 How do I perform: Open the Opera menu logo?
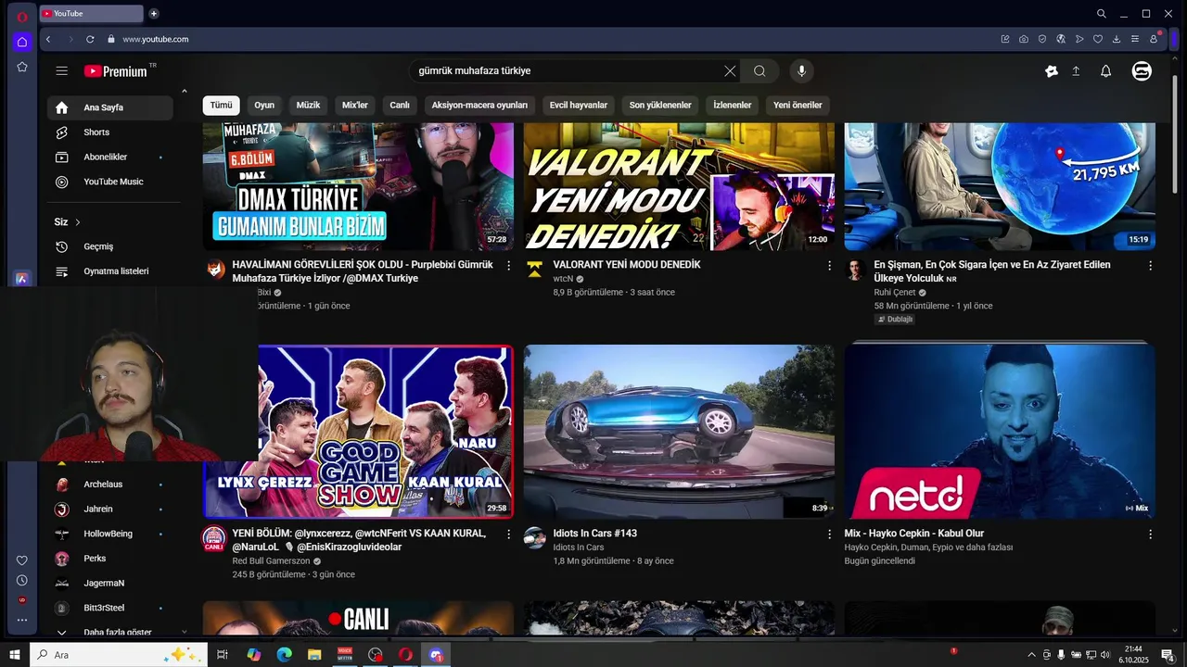[x=22, y=16]
